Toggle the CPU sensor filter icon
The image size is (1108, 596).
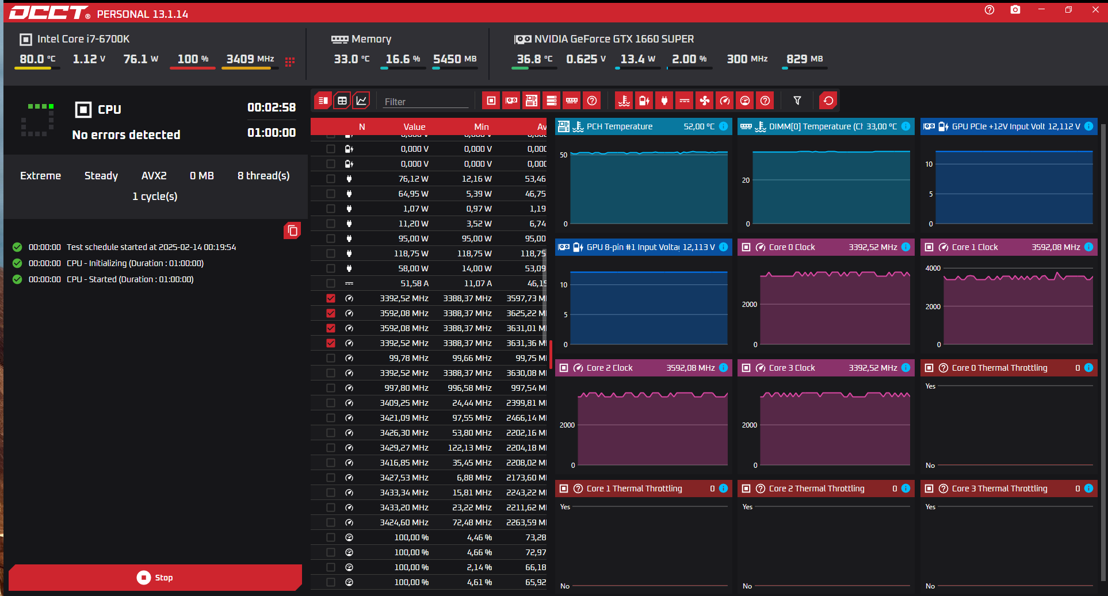click(491, 101)
